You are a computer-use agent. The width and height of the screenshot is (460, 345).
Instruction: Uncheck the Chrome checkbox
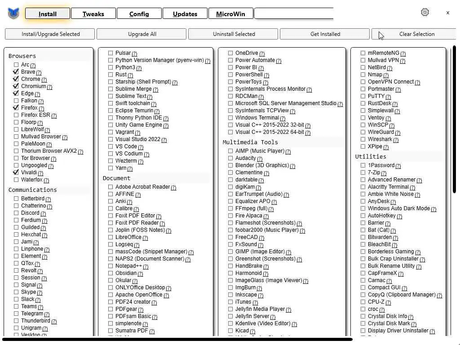coord(16,79)
